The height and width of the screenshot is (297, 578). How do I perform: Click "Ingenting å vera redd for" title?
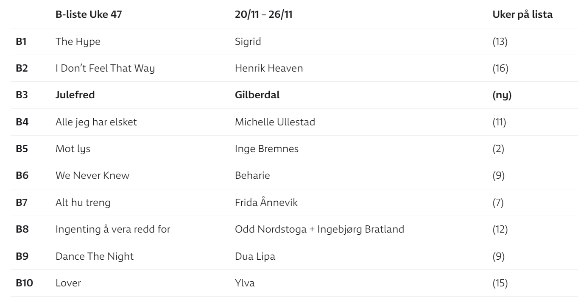(x=112, y=229)
